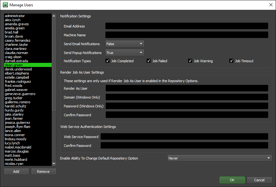This screenshot has width=276, height=187.
Task: Select user alex.lynch
Action: point(28,20)
